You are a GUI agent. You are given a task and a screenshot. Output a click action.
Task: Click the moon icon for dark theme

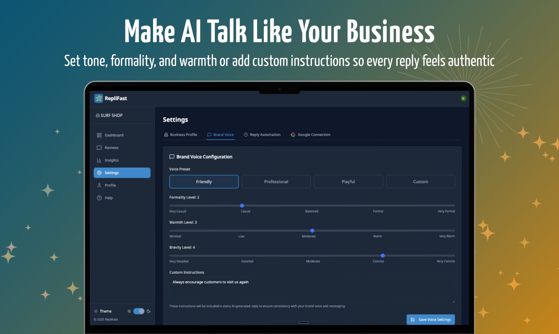point(148,311)
